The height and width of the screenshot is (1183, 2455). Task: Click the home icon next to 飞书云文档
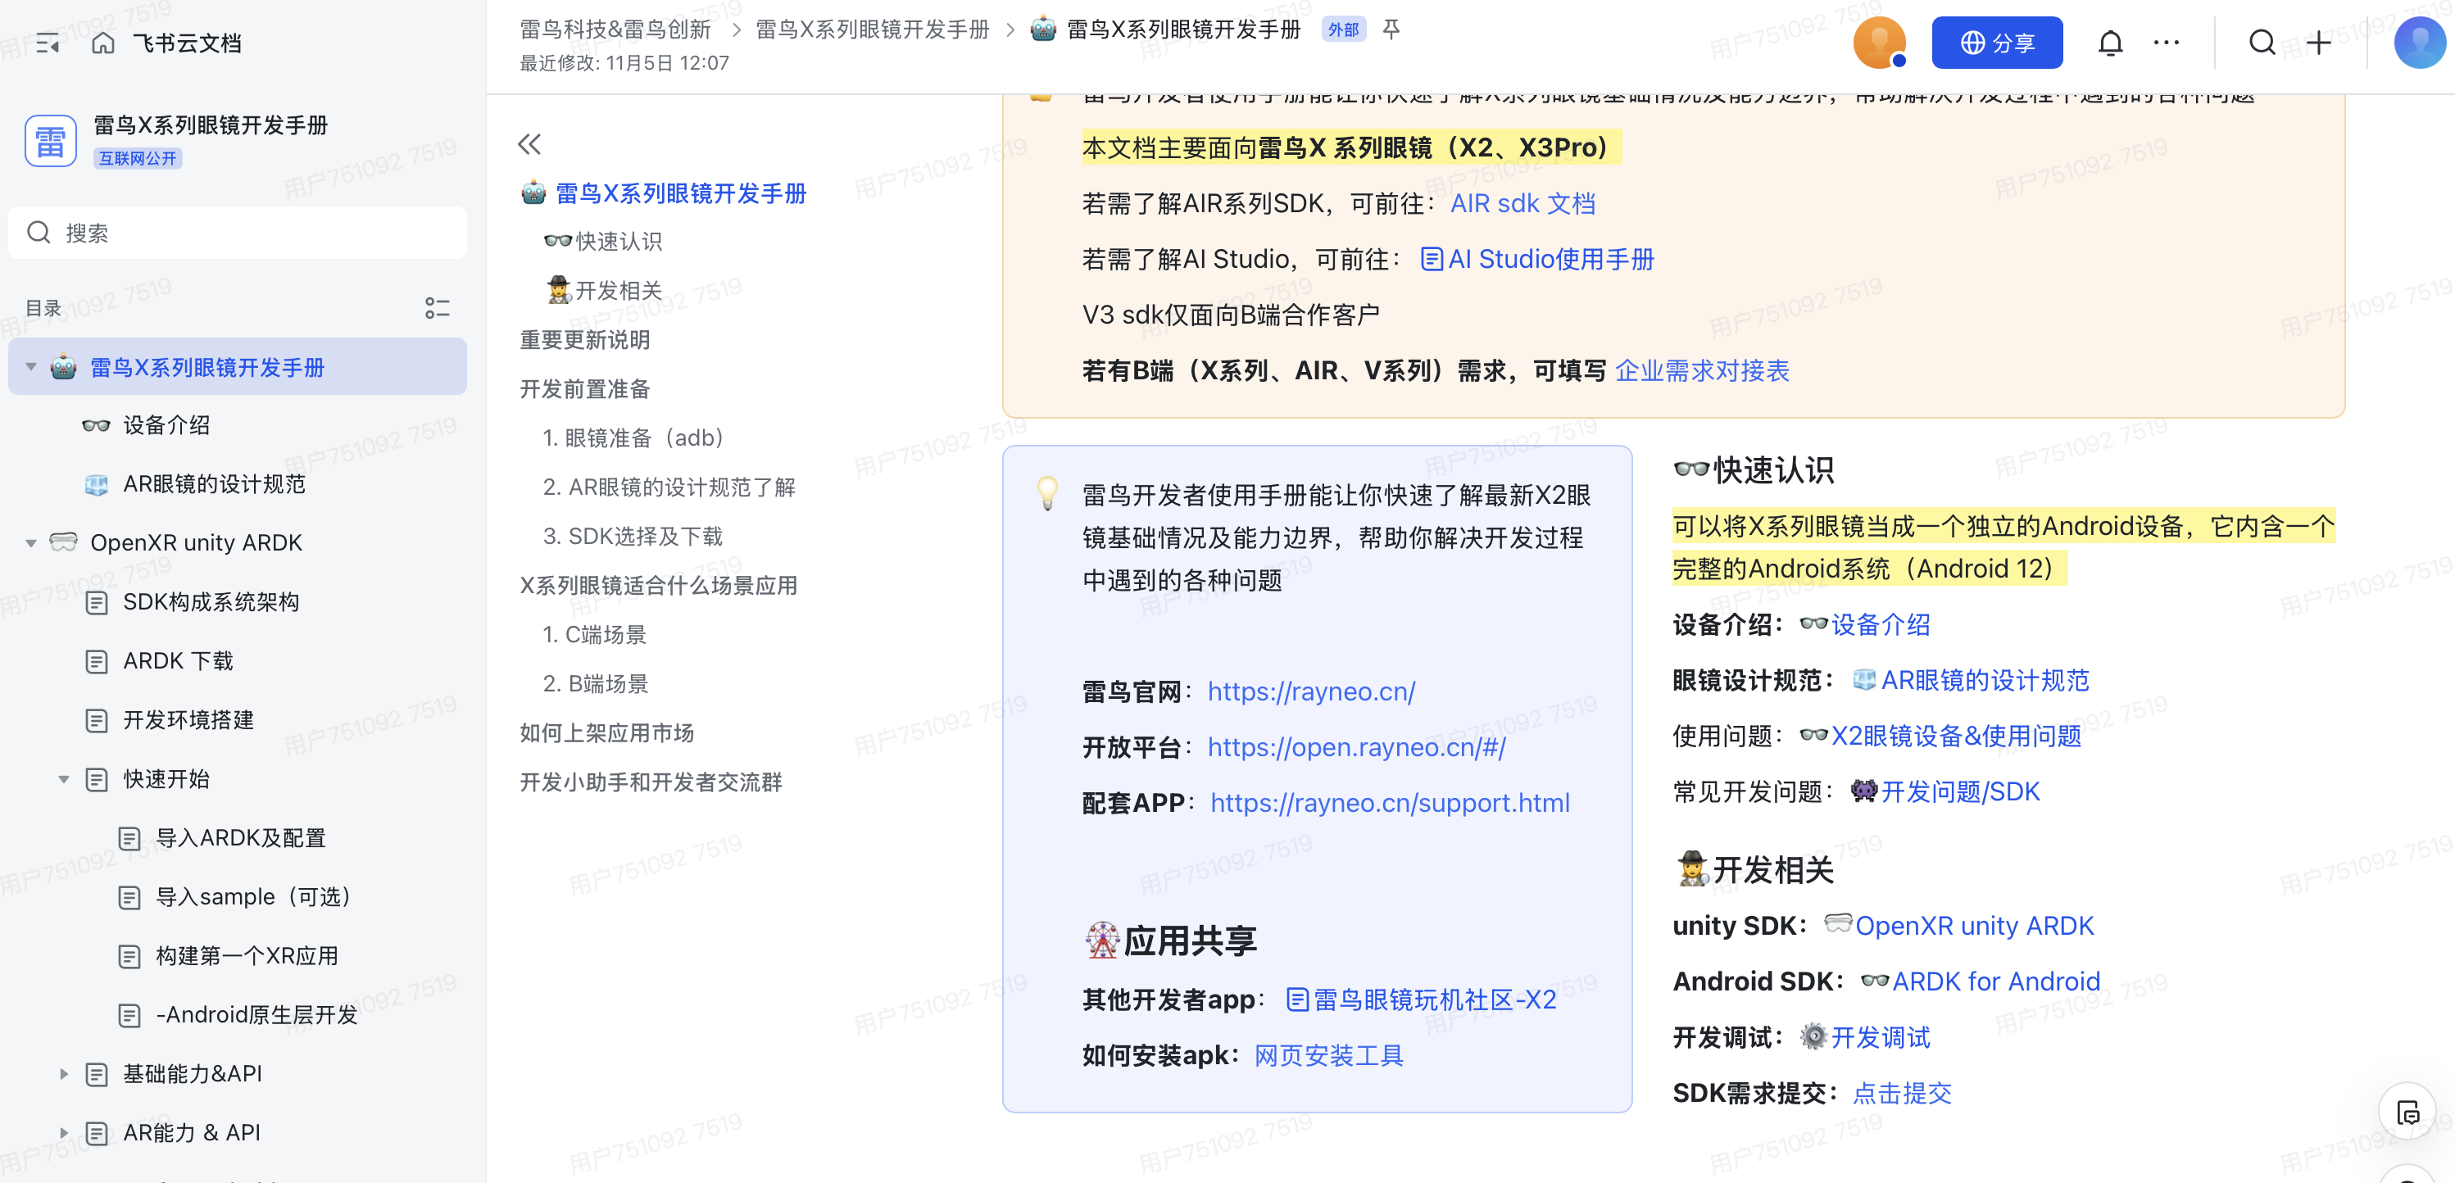click(x=103, y=42)
